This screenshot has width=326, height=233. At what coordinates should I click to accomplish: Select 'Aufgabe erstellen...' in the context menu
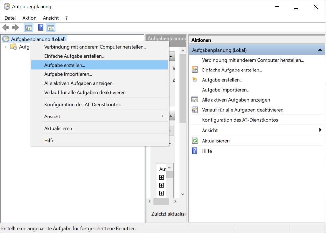(x=65, y=65)
